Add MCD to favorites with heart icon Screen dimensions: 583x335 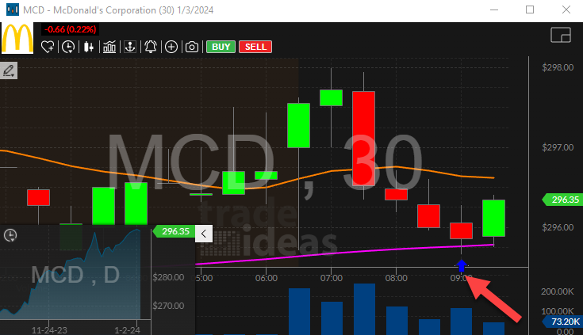pyautogui.click(x=48, y=47)
